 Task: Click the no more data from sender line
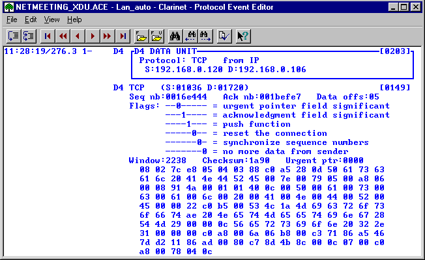[257, 151]
